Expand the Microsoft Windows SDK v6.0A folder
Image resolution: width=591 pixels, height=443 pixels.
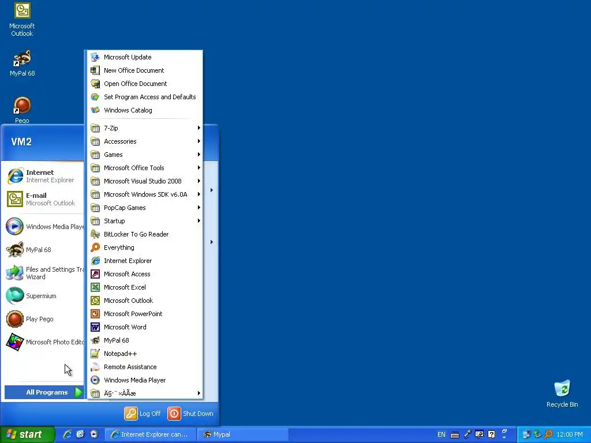pyautogui.click(x=144, y=194)
